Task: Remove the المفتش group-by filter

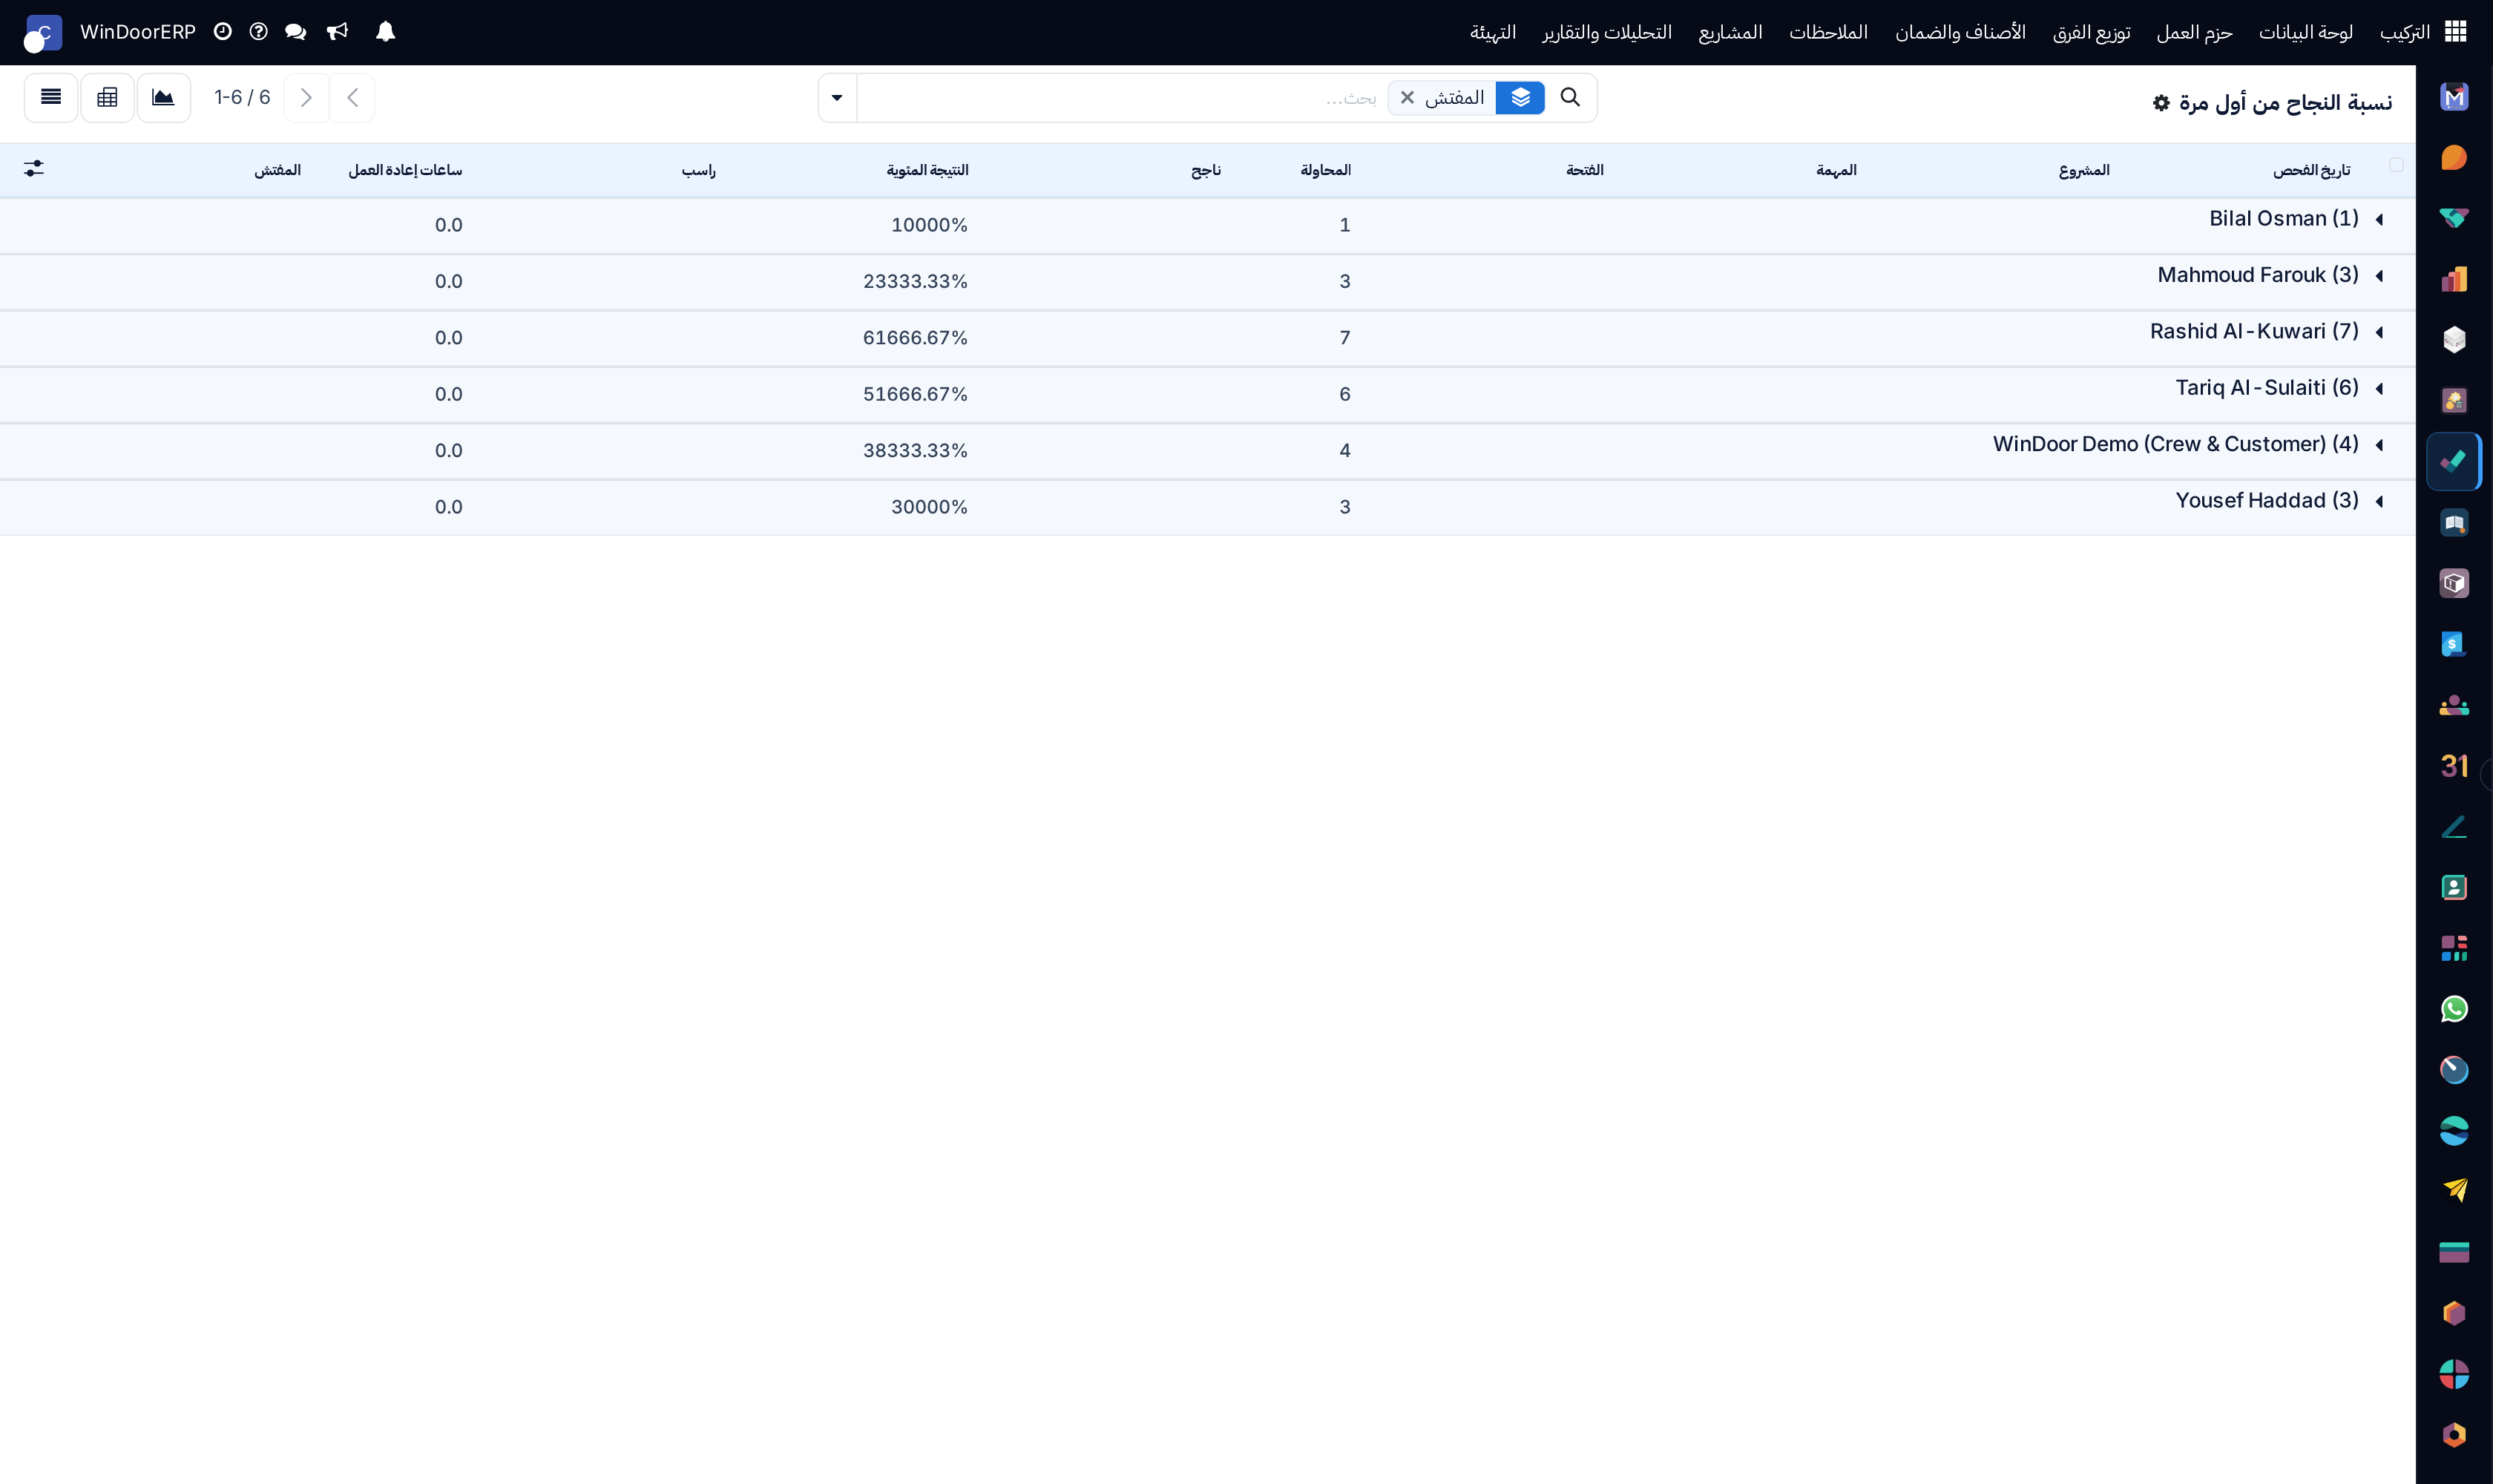Action: tap(1407, 97)
